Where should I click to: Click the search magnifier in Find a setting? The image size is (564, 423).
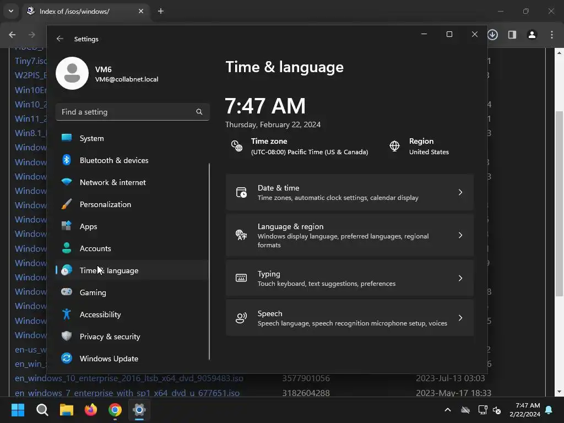[x=199, y=112]
